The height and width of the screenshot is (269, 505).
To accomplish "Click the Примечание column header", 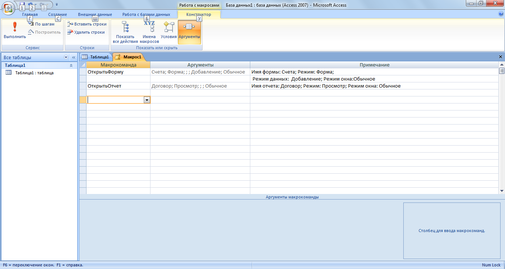I will [374, 65].
